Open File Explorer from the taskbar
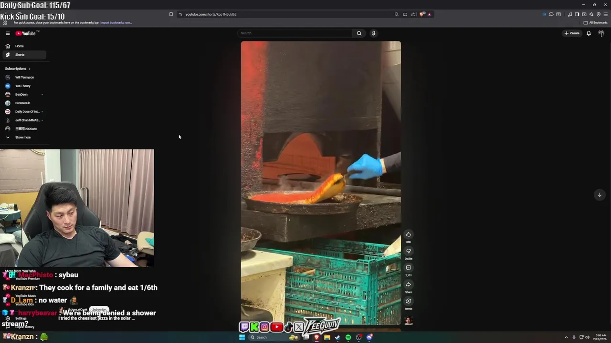 [327, 337]
